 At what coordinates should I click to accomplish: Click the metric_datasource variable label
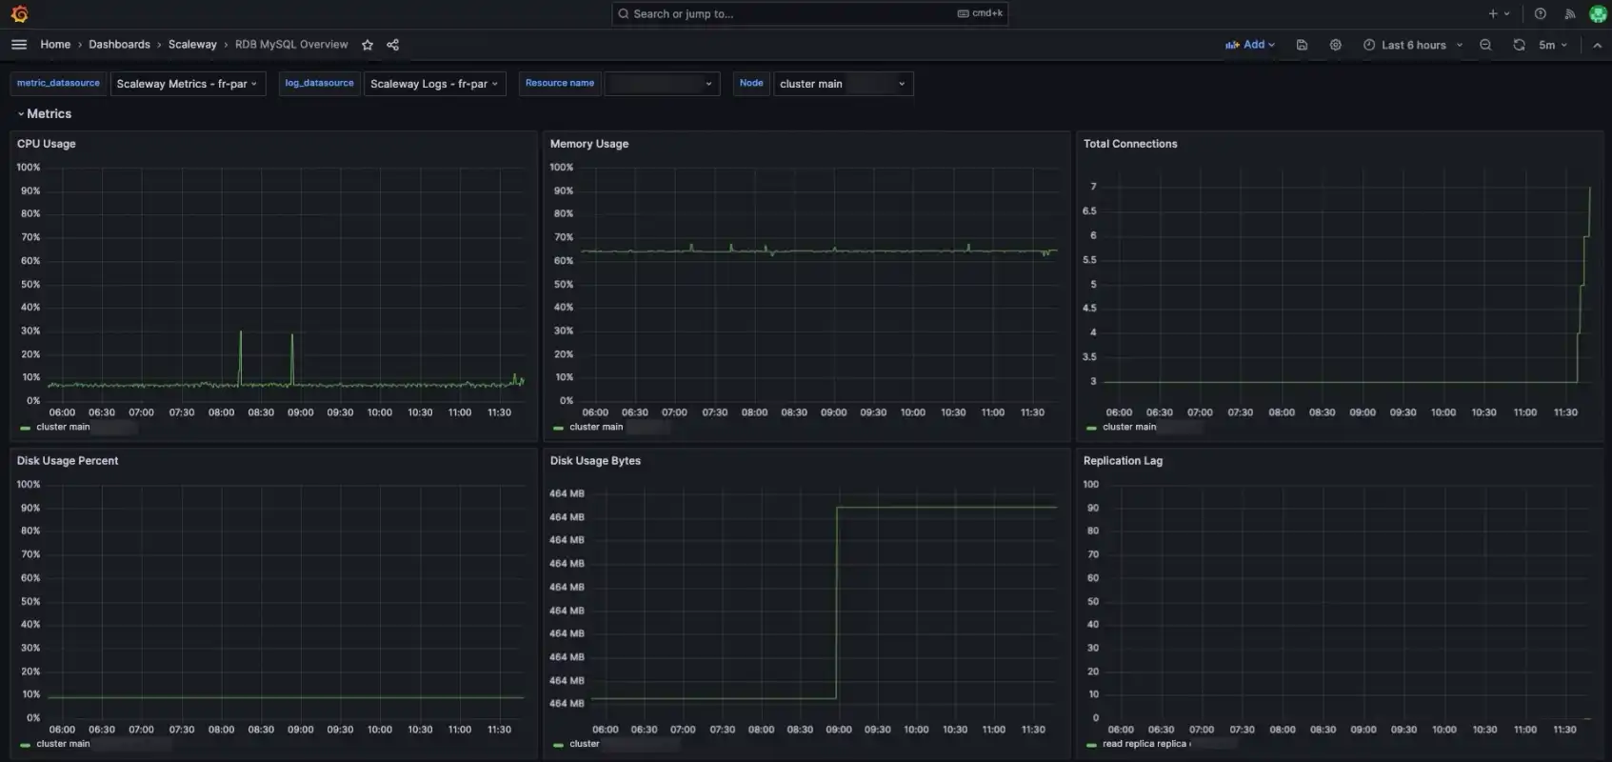tap(58, 84)
